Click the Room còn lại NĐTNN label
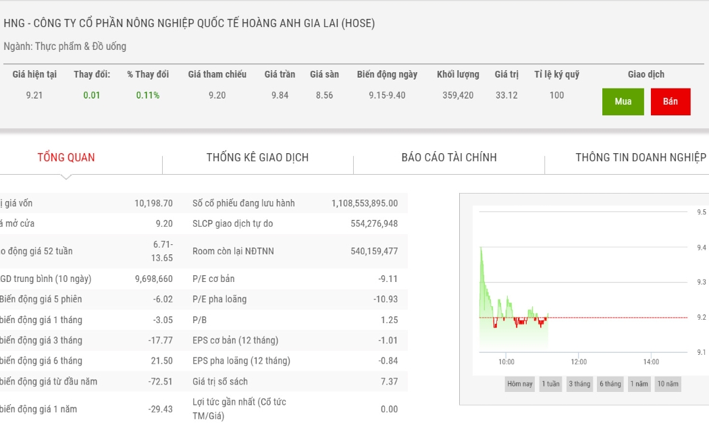This screenshot has height=425, width=709. coord(234,251)
